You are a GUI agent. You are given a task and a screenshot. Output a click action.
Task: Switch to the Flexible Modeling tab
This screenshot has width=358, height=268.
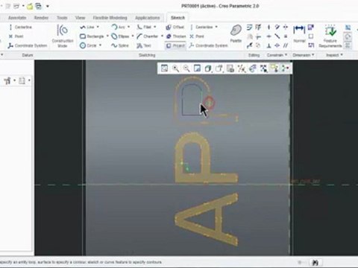coord(110,18)
